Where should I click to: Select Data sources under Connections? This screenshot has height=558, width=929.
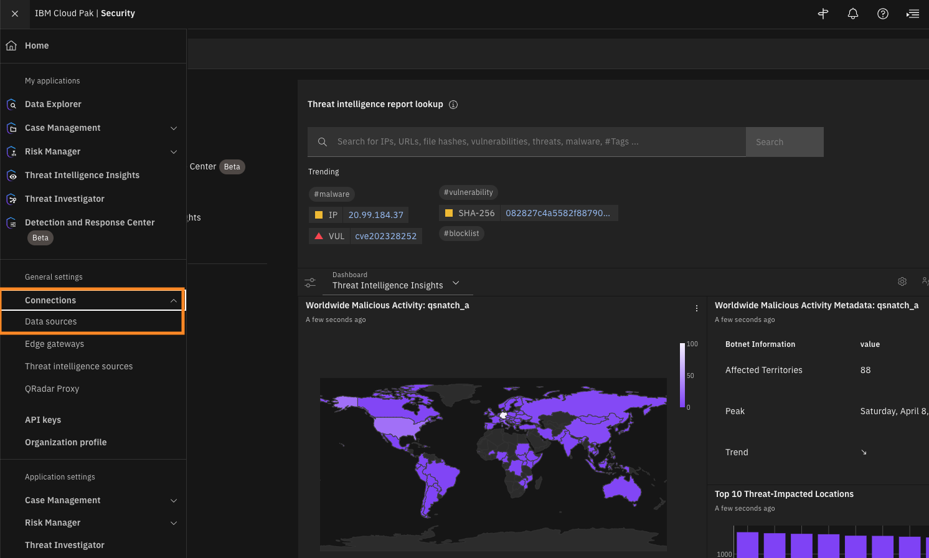pyautogui.click(x=51, y=321)
